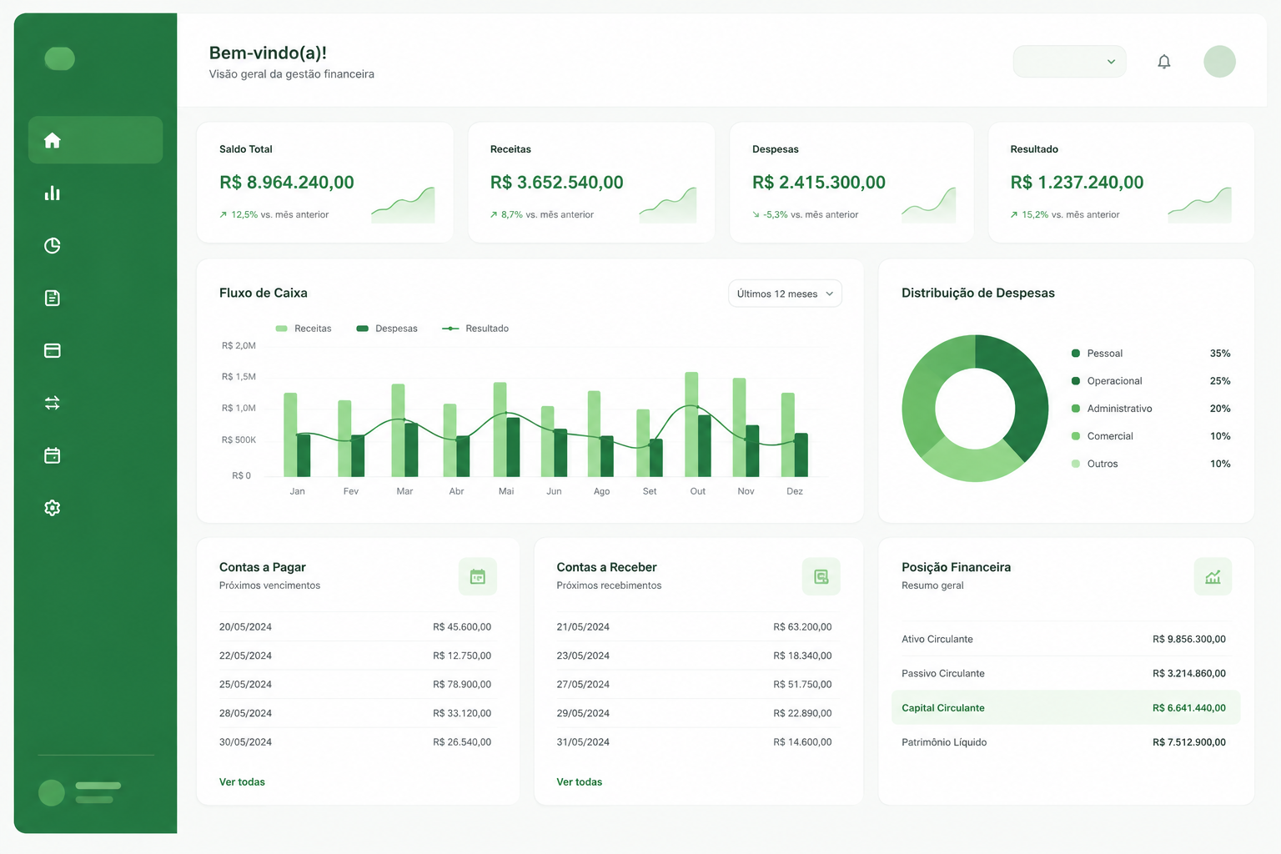Click the R$ 2.415.300,00 Despesas value
Viewport: 1281px width, 854px height.
tap(819, 183)
